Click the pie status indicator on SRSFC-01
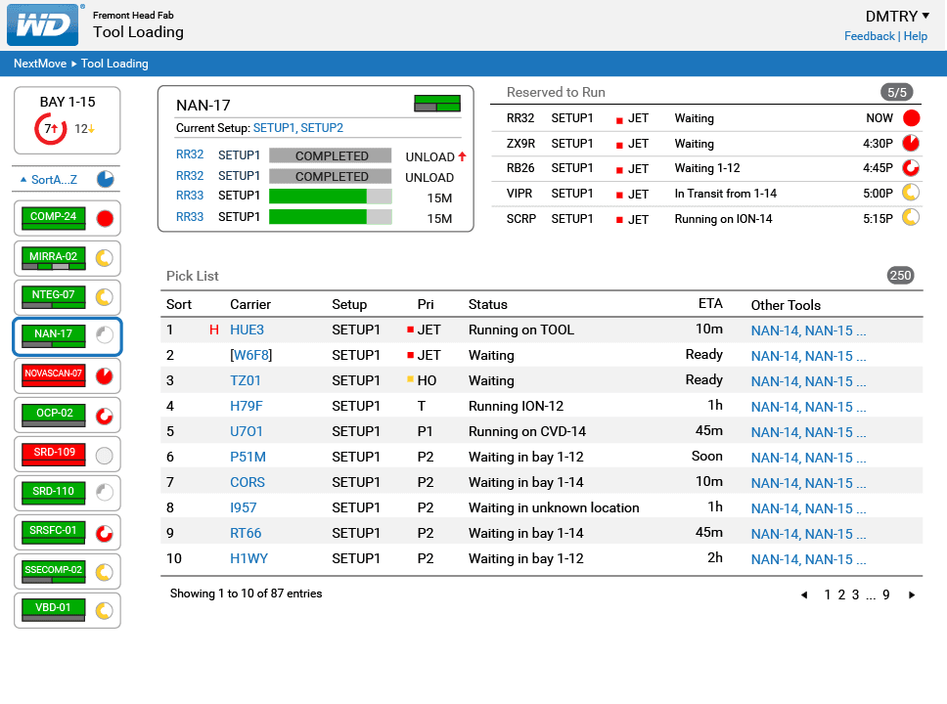The width and height of the screenshot is (947, 704). (105, 532)
